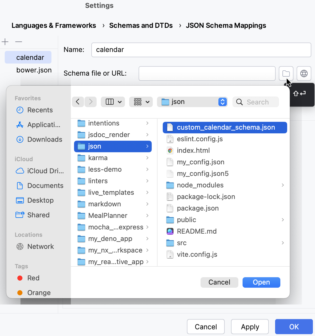Open the schema file browser folder icon
This screenshot has width=315, height=336.
point(286,73)
